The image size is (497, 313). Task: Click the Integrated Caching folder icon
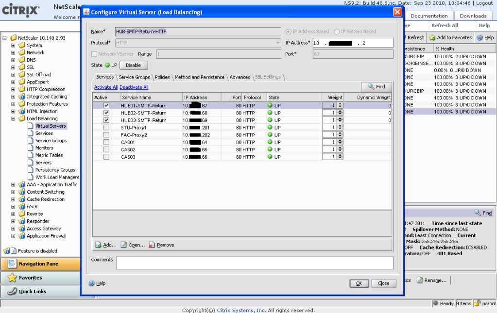coord(22,97)
